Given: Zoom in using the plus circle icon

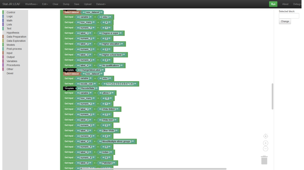Looking at the screenshot, I should coord(265,143).
